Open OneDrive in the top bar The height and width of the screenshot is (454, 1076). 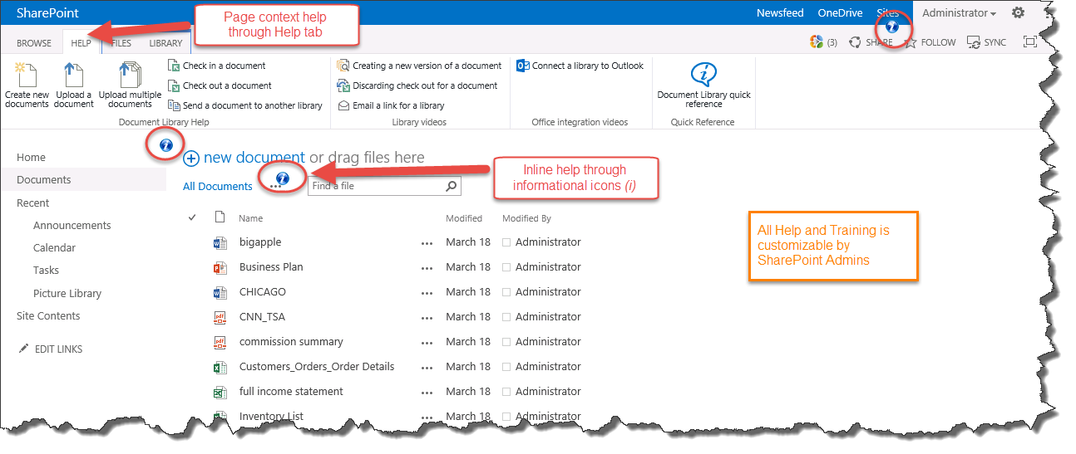[x=839, y=12]
